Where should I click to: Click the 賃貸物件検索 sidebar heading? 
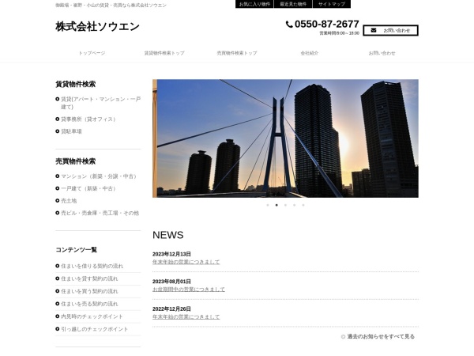[x=76, y=84]
